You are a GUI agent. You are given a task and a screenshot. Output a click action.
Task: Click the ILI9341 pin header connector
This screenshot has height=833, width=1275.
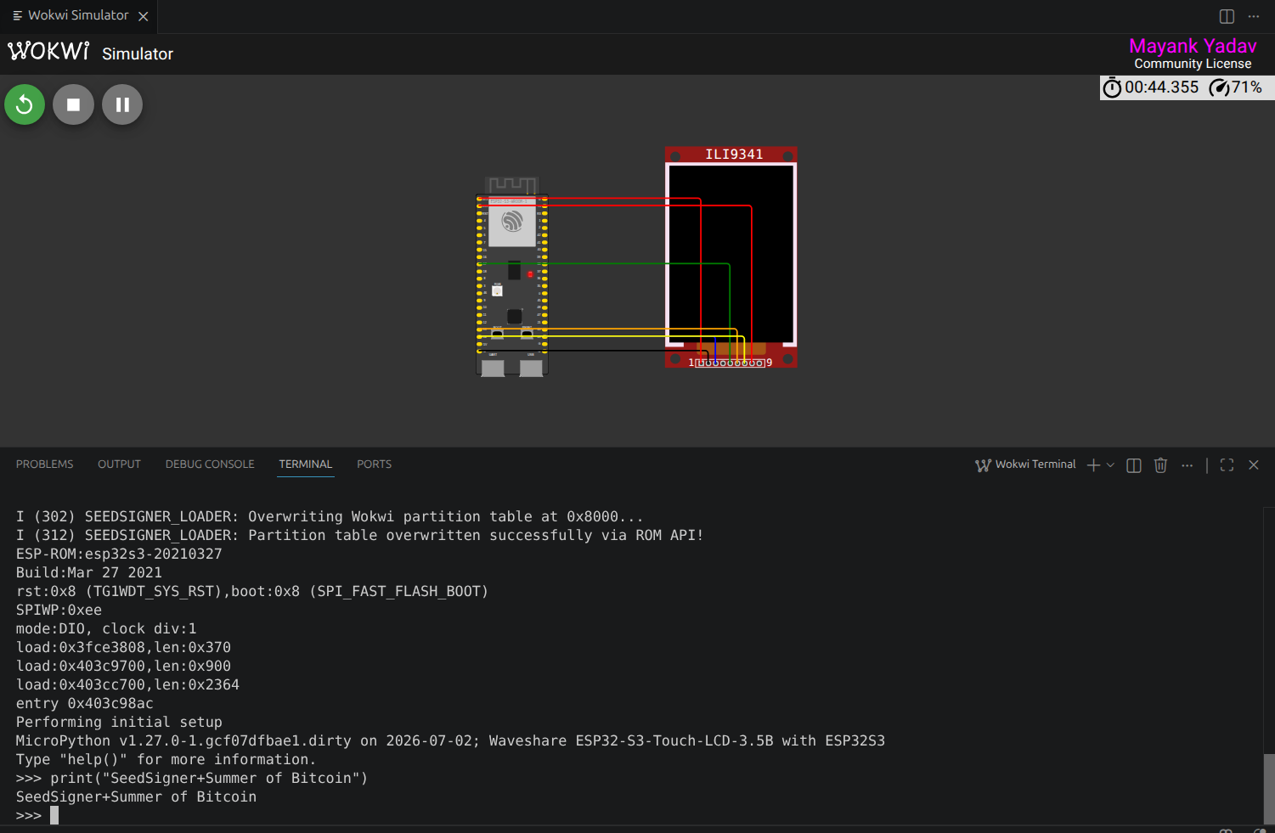point(730,363)
